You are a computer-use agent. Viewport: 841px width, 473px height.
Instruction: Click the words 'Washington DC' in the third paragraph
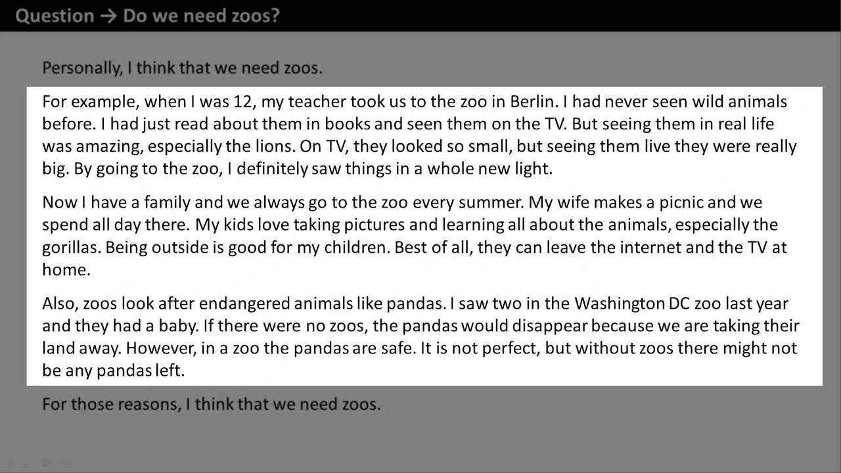(x=628, y=304)
